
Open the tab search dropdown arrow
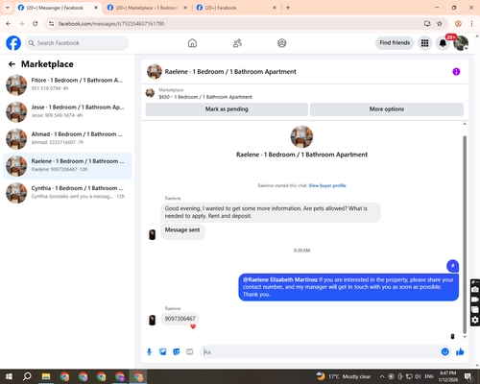8,8
